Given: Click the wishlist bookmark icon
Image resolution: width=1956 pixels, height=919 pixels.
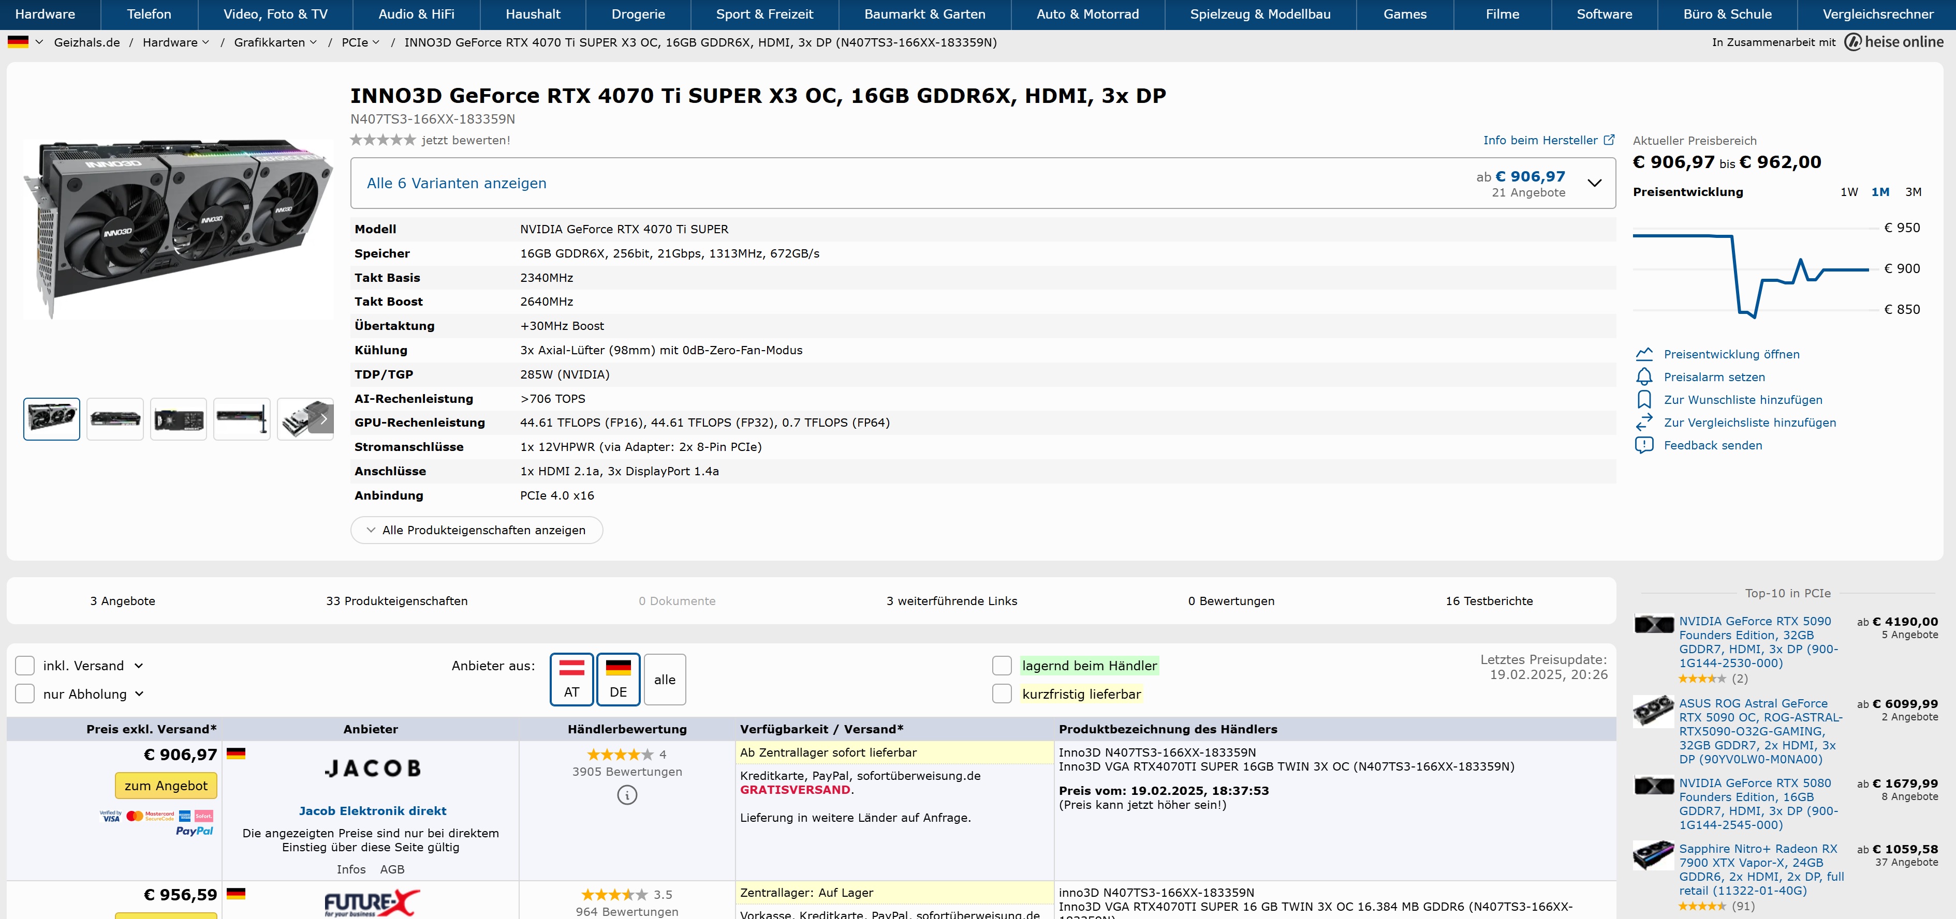Looking at the screenshot, I should click(1644, 400).
